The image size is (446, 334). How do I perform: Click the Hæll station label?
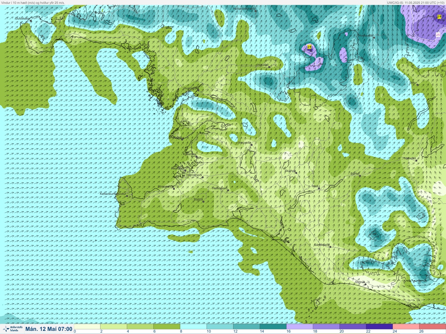(315, 186)
